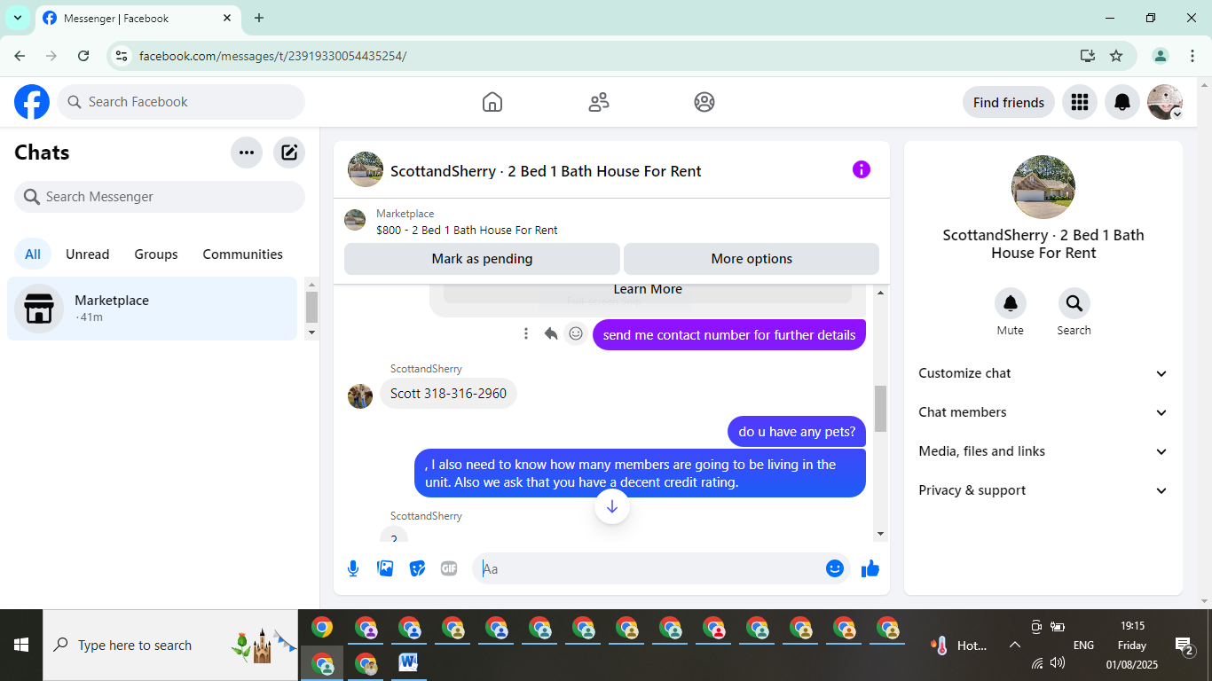Open more options for sent message
The image size is (1212, 681).
[x=526, y=333]
